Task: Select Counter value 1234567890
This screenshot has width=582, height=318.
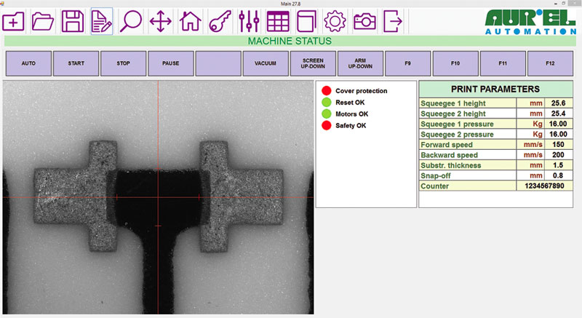Action: [x=544, y=186]
